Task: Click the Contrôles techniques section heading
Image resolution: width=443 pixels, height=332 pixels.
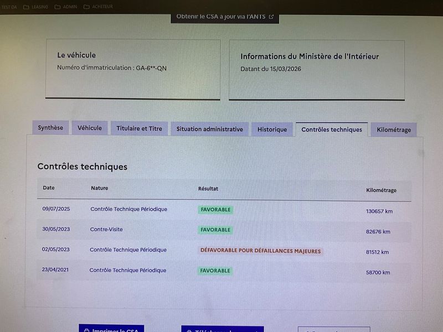Action: pos(82,167)
